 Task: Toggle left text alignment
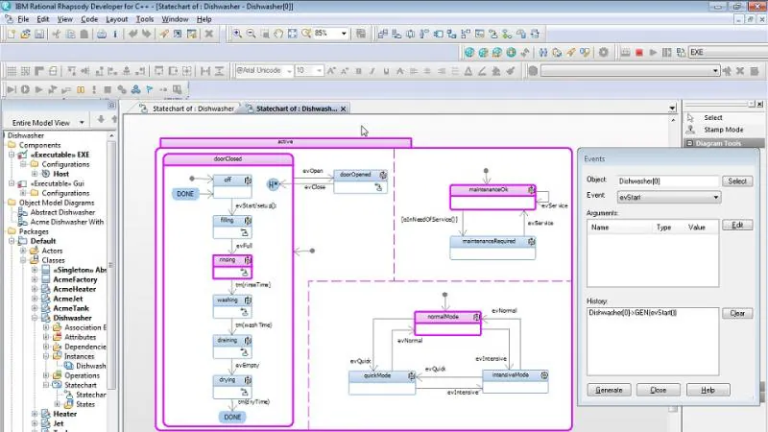pyautogui.click(x=414, y=71)
